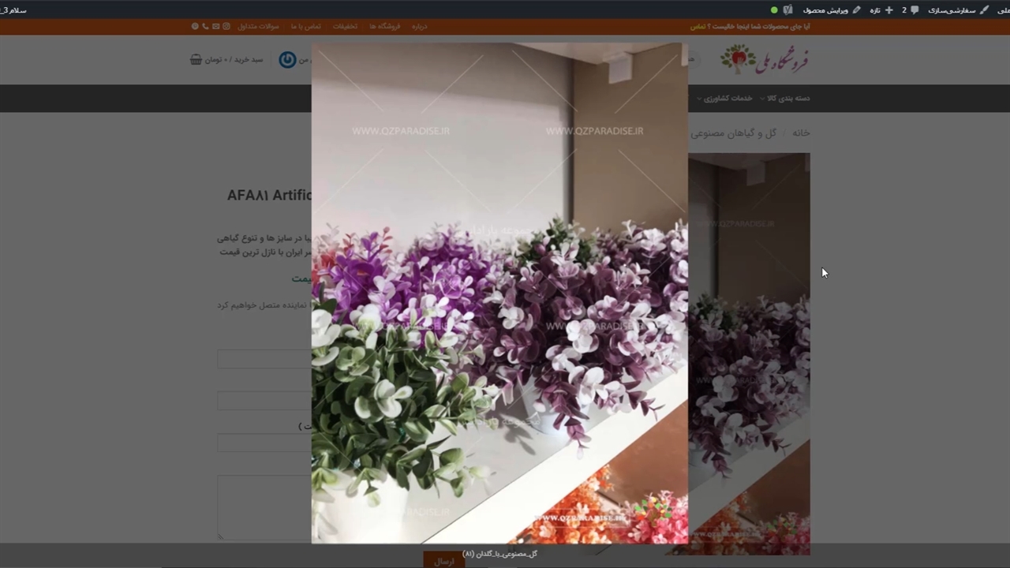Image resolution: width=1010 pixels, height=568 pixels.
Task: Click the Yoast SEO icon in admin bar
Action: click(787, 10)
